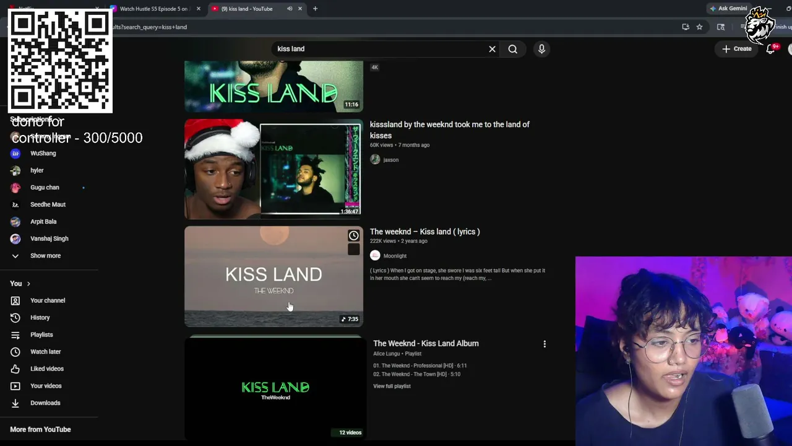Play '01. The Weeknd - Professional [HD]' track

pos(420,365)
